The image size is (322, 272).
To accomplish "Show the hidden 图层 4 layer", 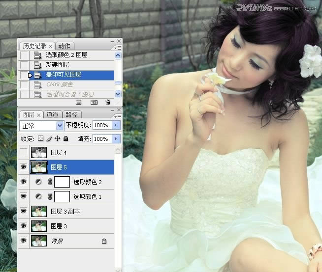I will click(23, 153).
